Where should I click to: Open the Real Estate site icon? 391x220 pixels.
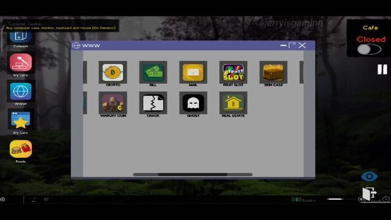pos(233,103)
